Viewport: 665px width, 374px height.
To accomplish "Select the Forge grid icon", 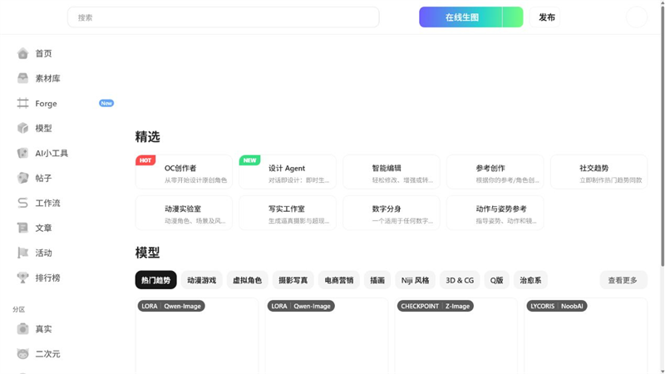I will click(x=23, y=103).
